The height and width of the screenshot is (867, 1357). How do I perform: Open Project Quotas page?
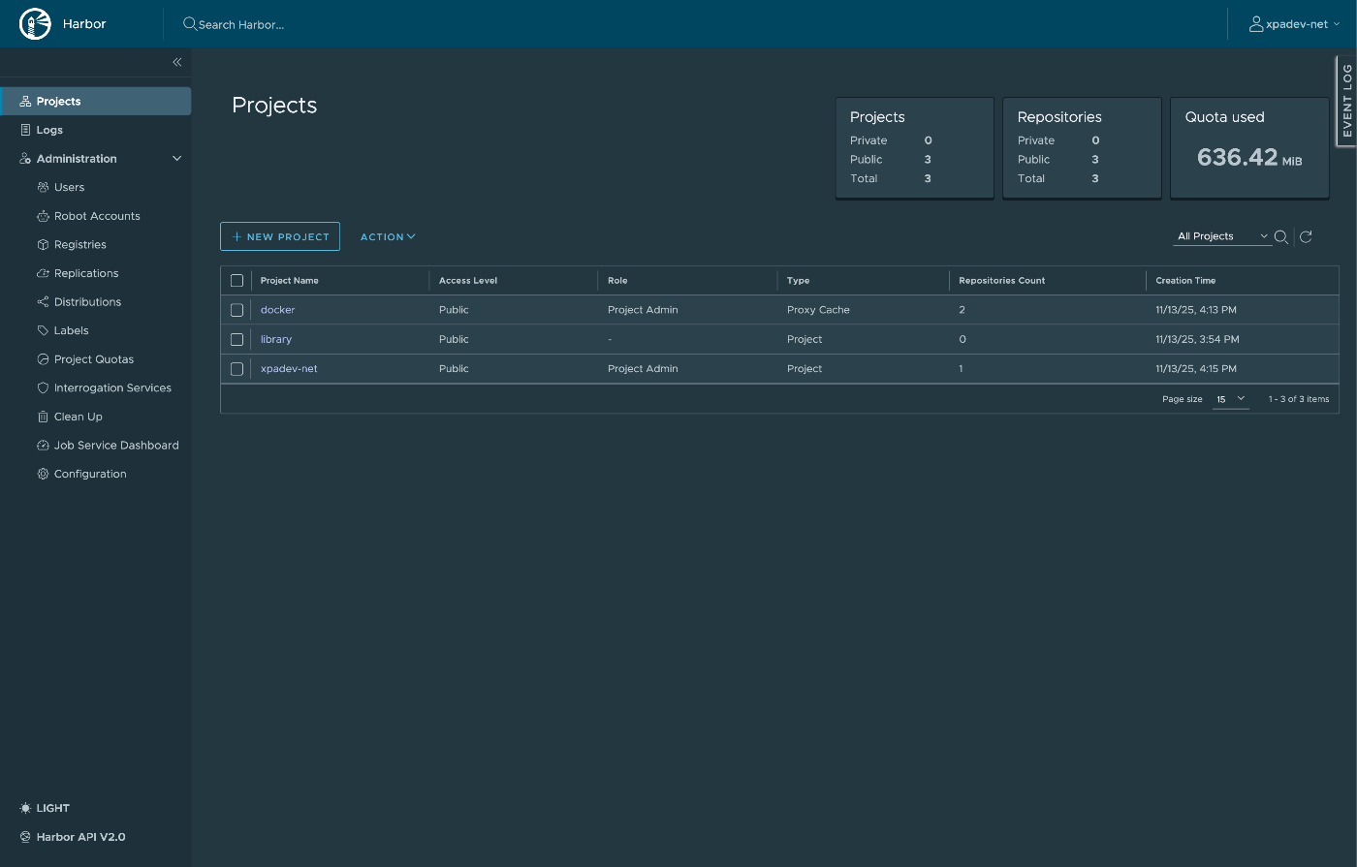point(96,359)
